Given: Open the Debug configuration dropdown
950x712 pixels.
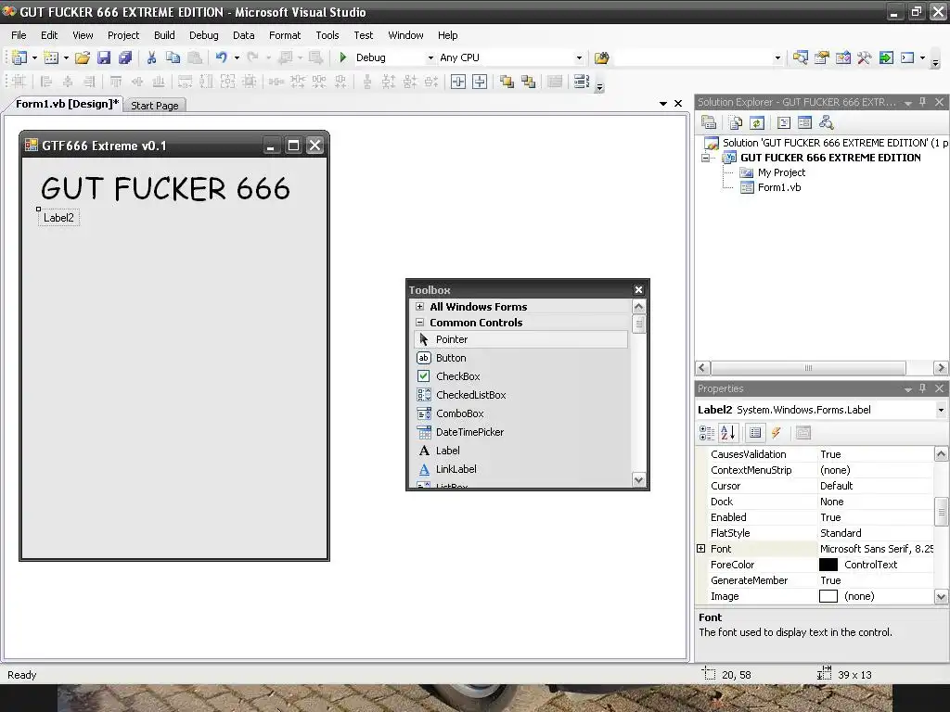Looking at the screenshot, I should [x=430, y=58].
